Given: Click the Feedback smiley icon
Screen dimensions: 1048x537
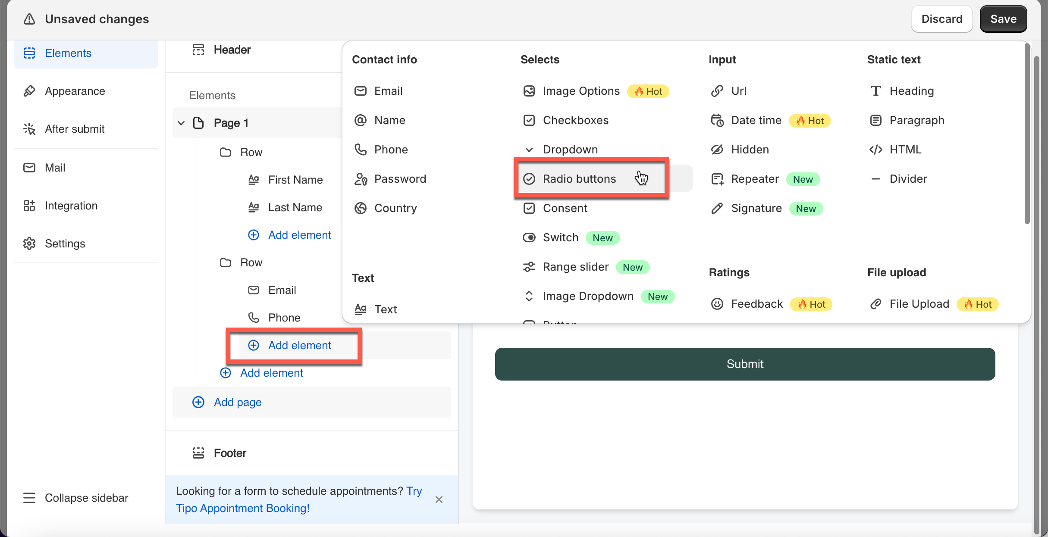Looking at the screenshot, I should coord(717,304).
